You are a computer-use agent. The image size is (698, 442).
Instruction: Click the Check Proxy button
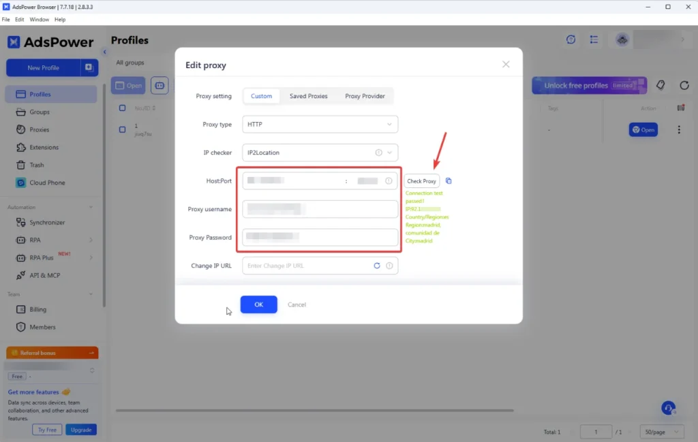[421, 180]
